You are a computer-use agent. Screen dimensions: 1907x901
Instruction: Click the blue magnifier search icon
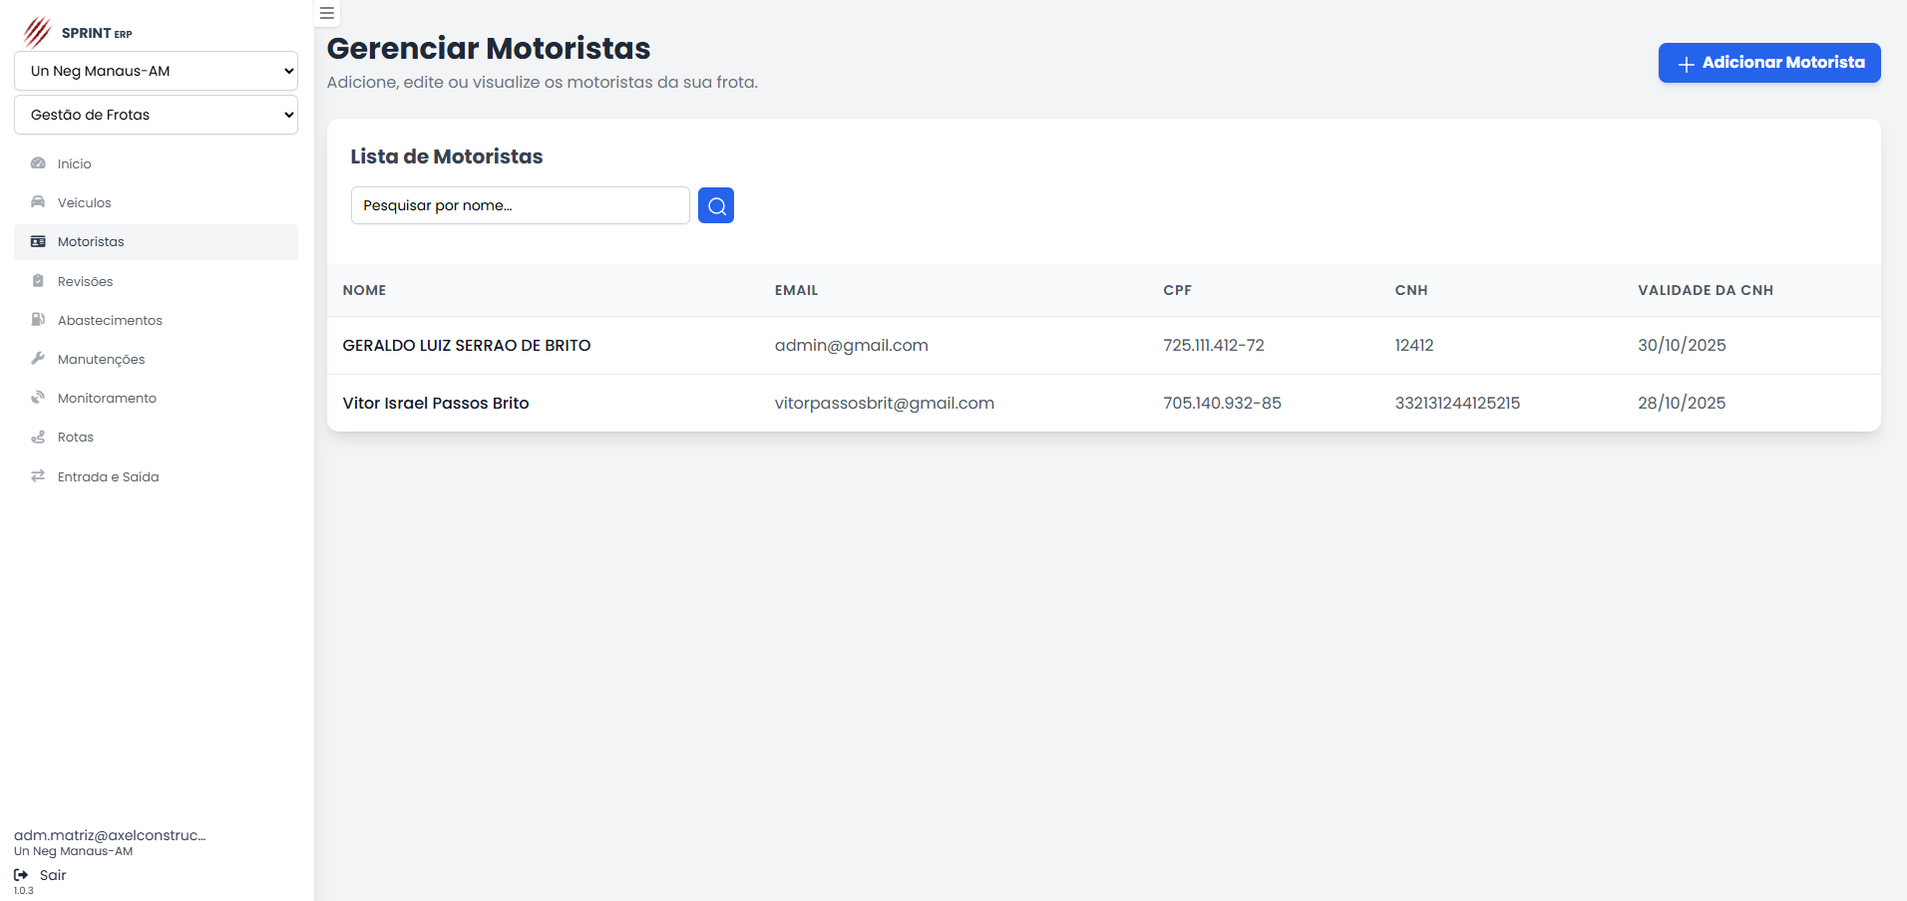point(715,205)
